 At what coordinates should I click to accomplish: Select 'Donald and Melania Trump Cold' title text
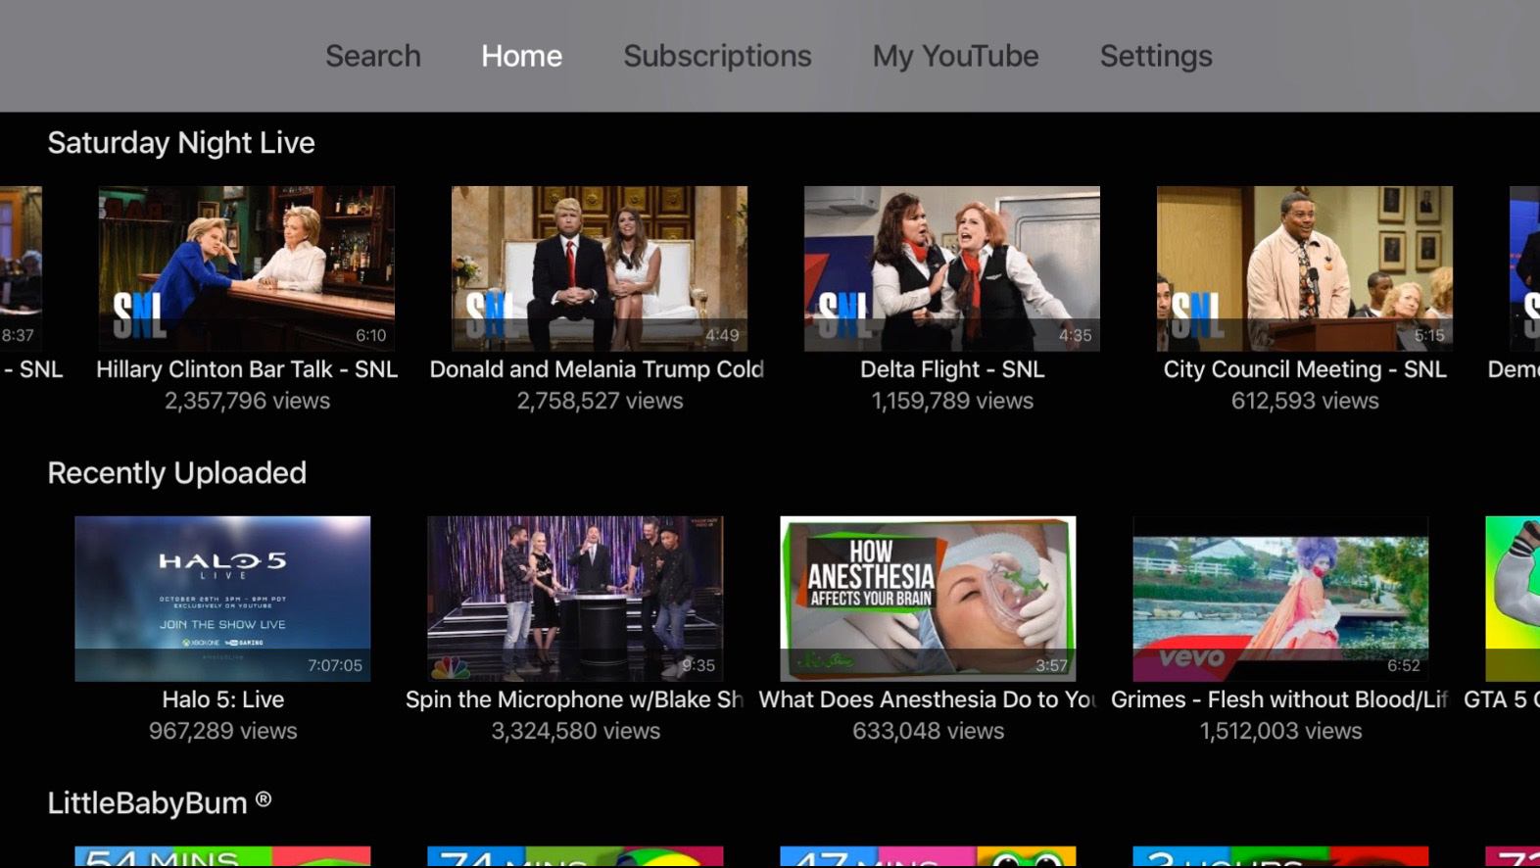click(x=597, y=369)
